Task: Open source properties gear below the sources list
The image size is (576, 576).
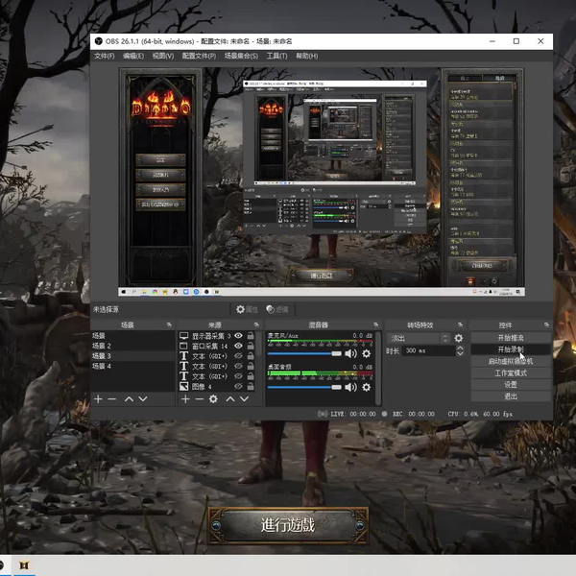Action: [213, 399]
